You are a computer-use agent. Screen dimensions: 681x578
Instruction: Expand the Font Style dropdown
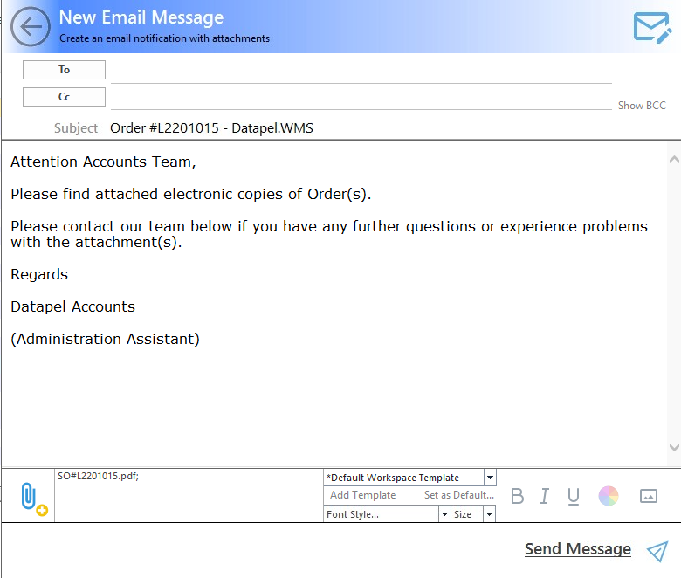(444, 514)
